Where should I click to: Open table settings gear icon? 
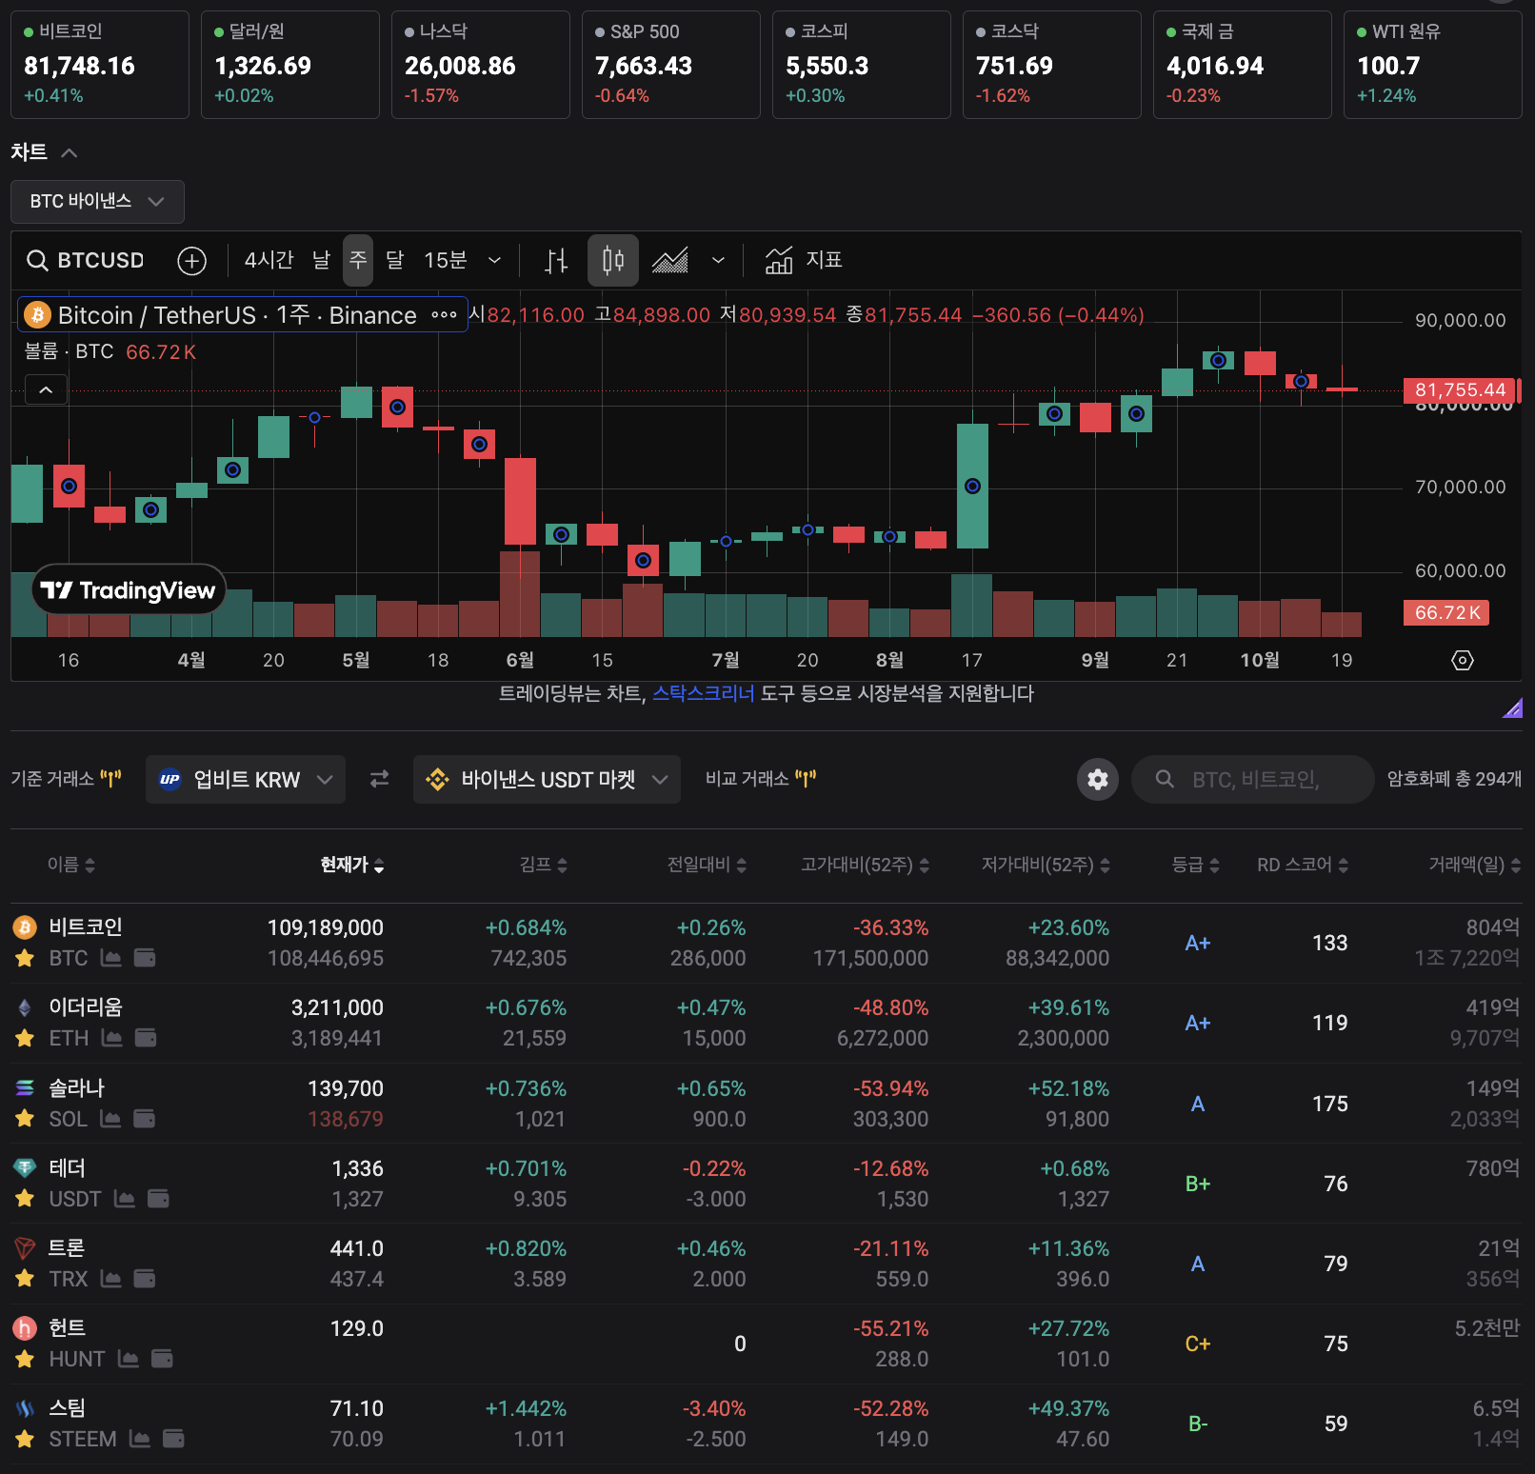[1098, 780]
